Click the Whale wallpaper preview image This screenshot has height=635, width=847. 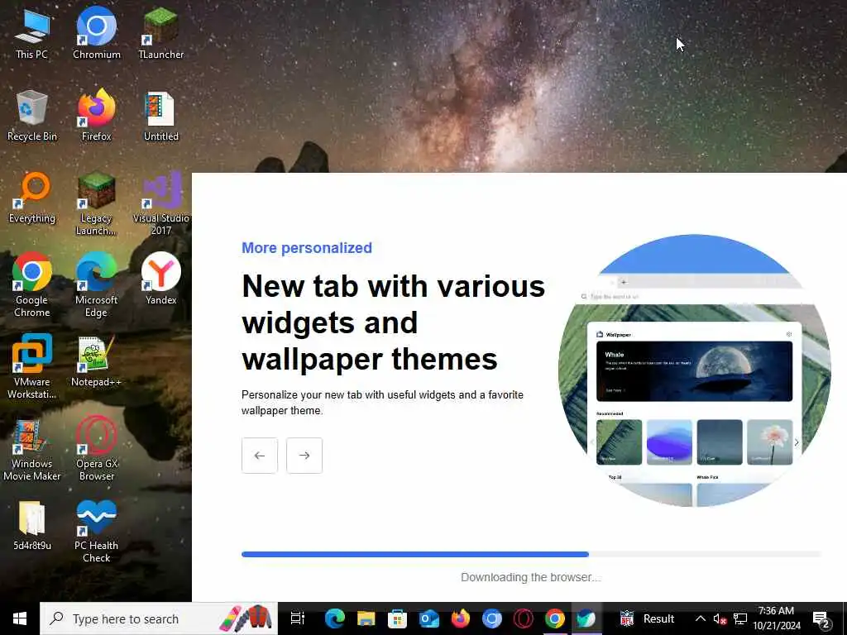pyautogui.click(x=694, y=371)
